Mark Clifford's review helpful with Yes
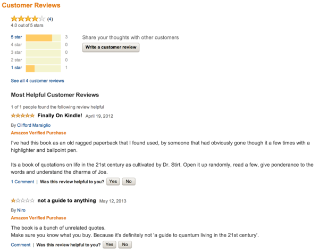This screenshot has height=252, width=319. [x=113, y=182]
